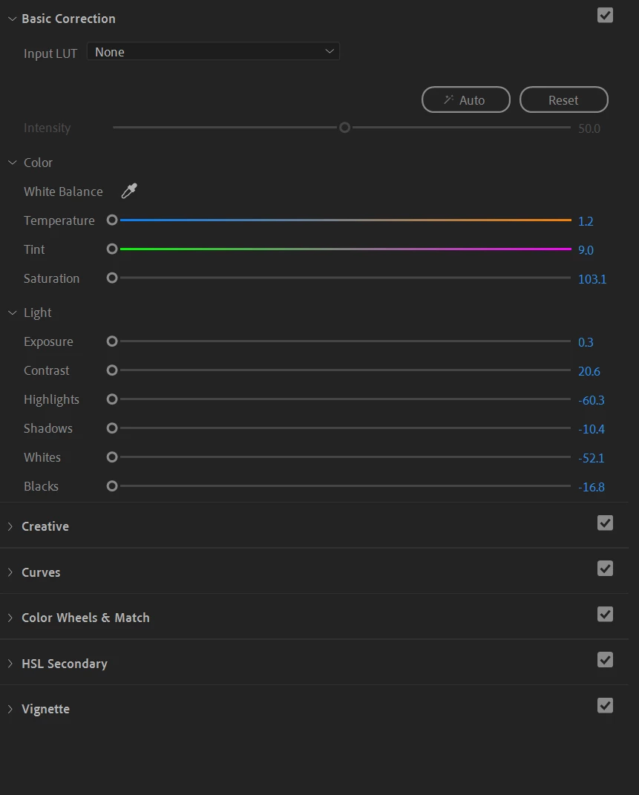This screenshot has height=795, width=639.
Task: Turn off the Vignette checkbox
Action: [x=605, y=705]
